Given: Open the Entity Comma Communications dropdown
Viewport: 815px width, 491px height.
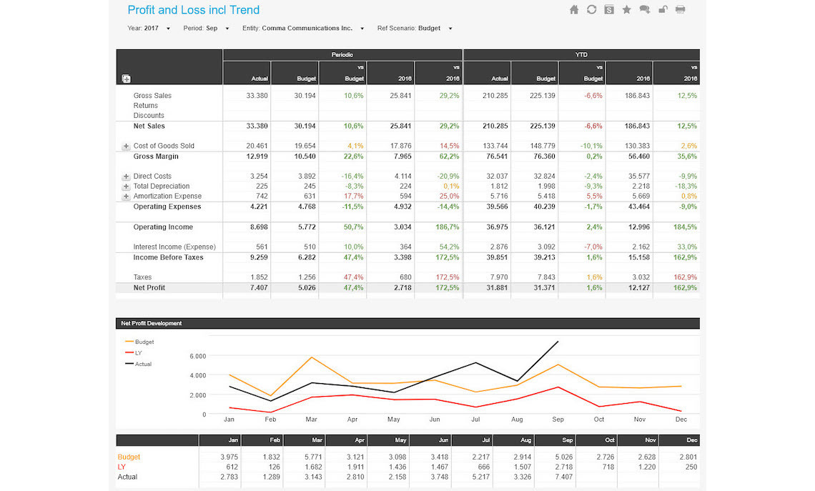Looking at the screenshot, I should (x=303, y=28).
